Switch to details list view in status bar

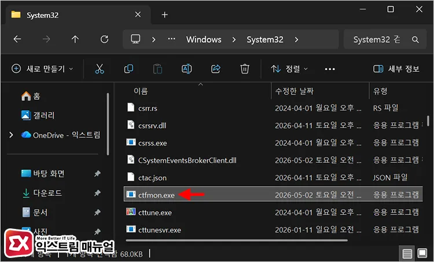(x=407, y=253)
